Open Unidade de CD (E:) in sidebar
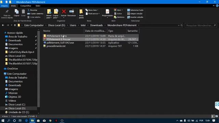The image size is (219, 123). (x=19, y=112)
